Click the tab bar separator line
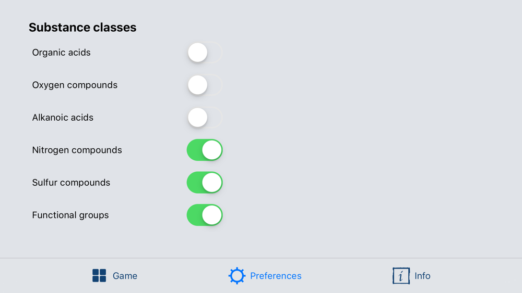522x293 pixels. tap(261, 258)
